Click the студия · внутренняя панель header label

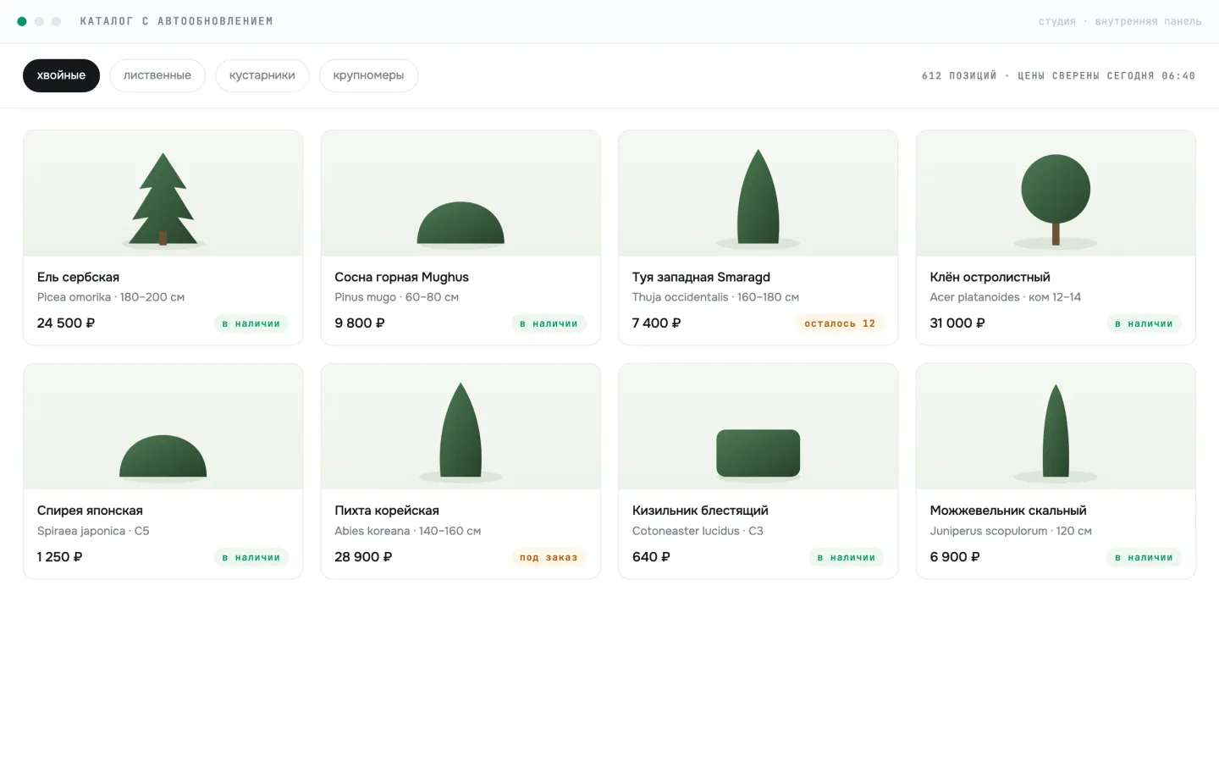1120,21
